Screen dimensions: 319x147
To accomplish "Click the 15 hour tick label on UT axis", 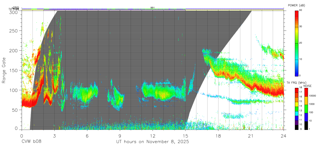I will click(x=185, y=136).
